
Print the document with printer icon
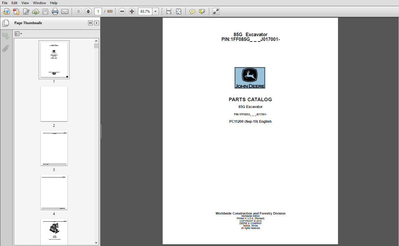(55, 11)
